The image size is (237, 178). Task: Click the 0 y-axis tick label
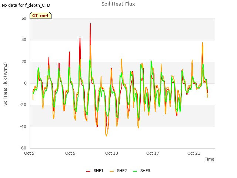[x=25, y=83]
